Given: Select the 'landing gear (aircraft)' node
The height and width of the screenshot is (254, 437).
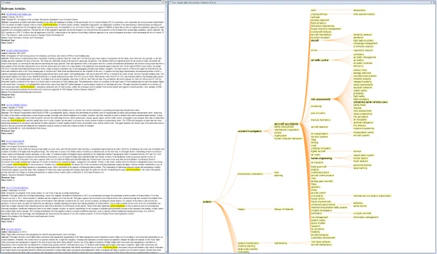Looking at the screenshot, I should point(322,181).
